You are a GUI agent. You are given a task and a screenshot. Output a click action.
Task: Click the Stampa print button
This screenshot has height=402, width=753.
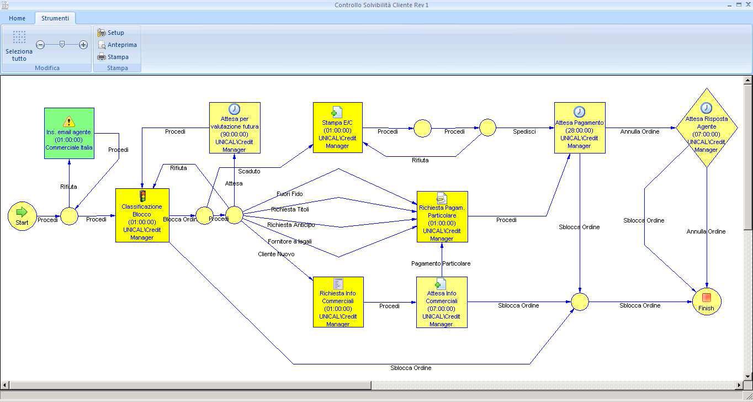[x=113, y=57]
